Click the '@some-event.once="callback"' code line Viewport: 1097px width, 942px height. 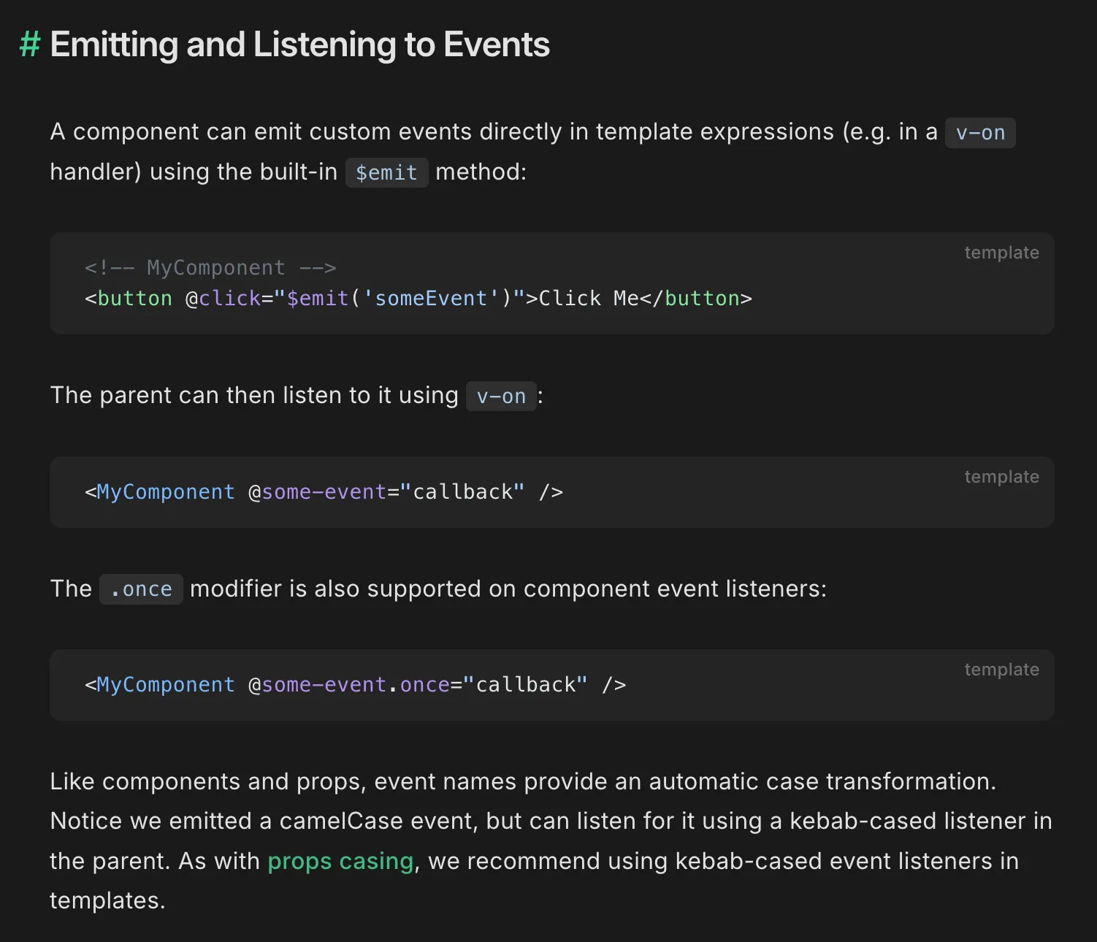(x=356, y=685)
